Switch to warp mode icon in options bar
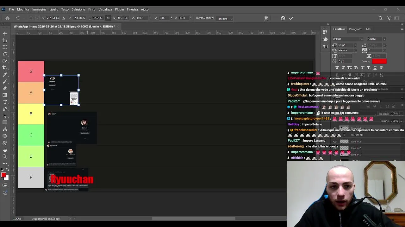 pos(266,18)
